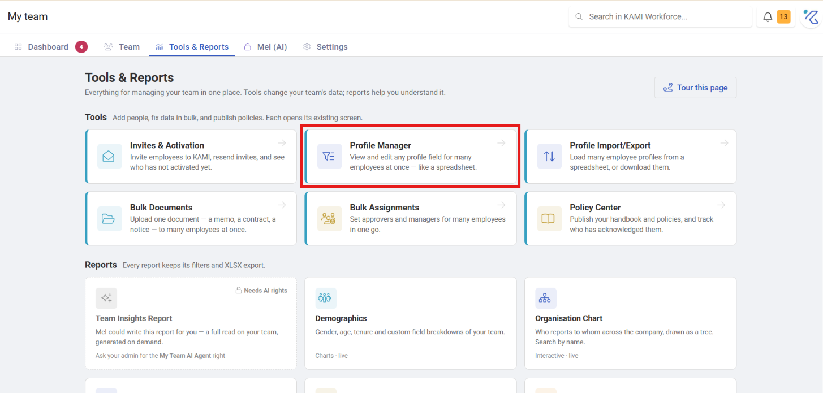Viewport: 823px width, 393px height.
Task: Click the arrow on Profile Manager card
Action: pos(501,143)
